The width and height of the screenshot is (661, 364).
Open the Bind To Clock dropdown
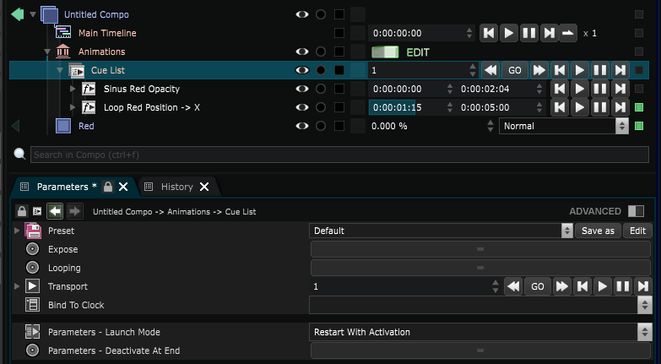(480, 305)
